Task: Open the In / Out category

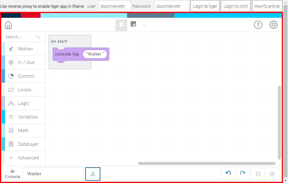Action: tap(23, 62)
